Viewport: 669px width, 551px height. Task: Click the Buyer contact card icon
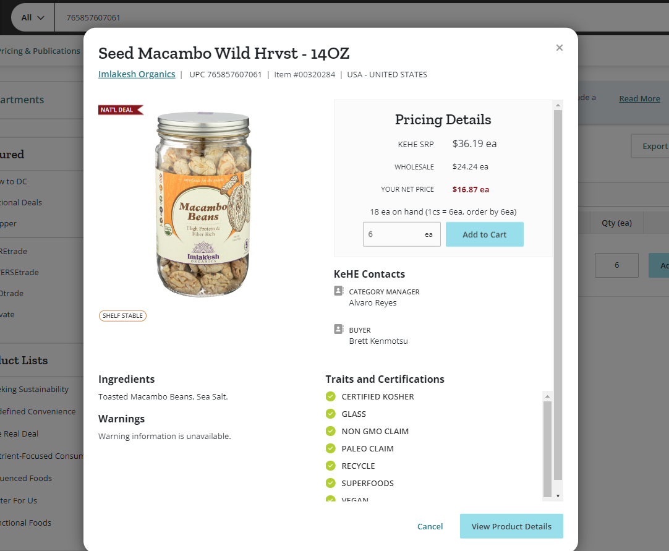tap(338, 329)
